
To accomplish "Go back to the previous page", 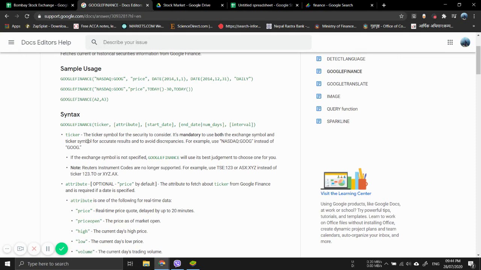I will point(7,16).
